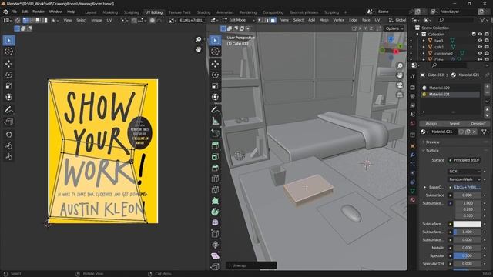Select the UV editor Grab sculpt tool

tap(8, 135)
